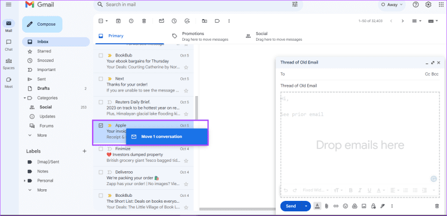Screen dimensions: 447x216
Task: Star the Reuters Daily Brief email
Action: (x=186, y=114)
